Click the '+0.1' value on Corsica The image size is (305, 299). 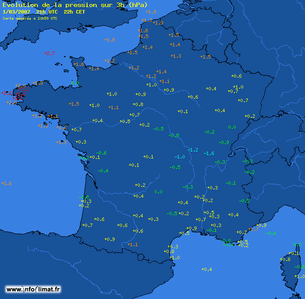coord(294,254)
